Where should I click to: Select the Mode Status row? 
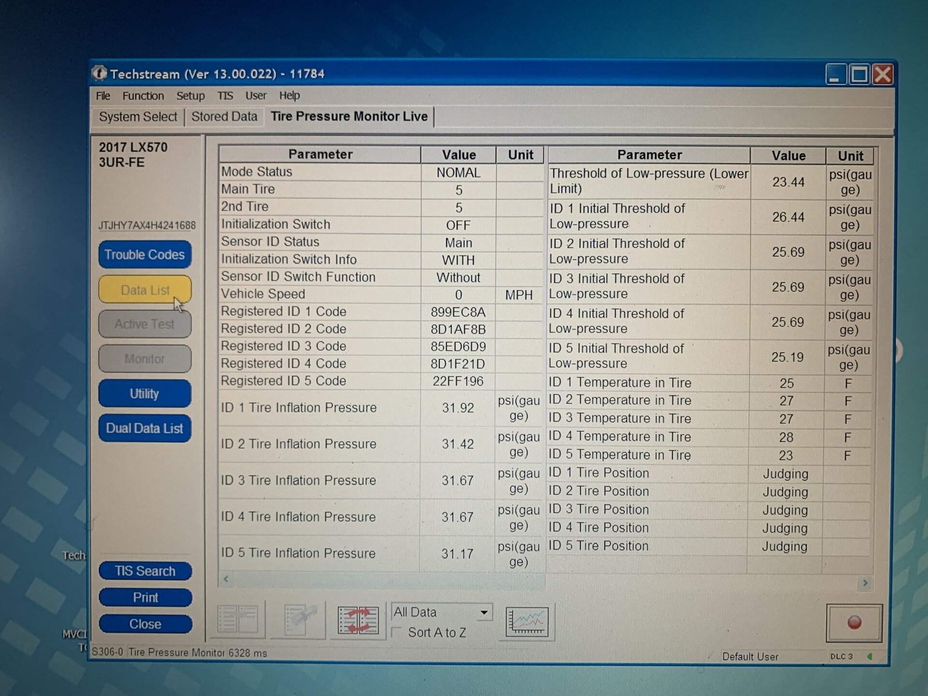381,172
